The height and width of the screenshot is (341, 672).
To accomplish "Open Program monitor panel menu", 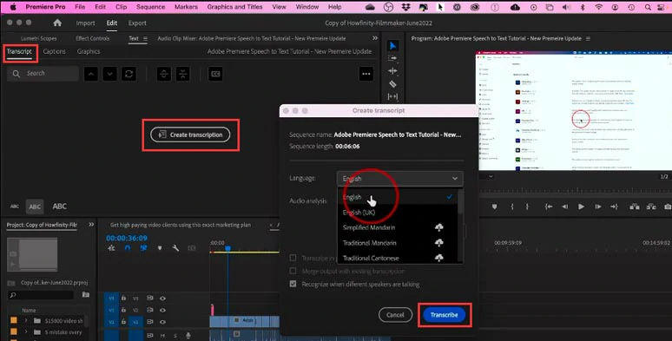I will click(x=588, y=38).
